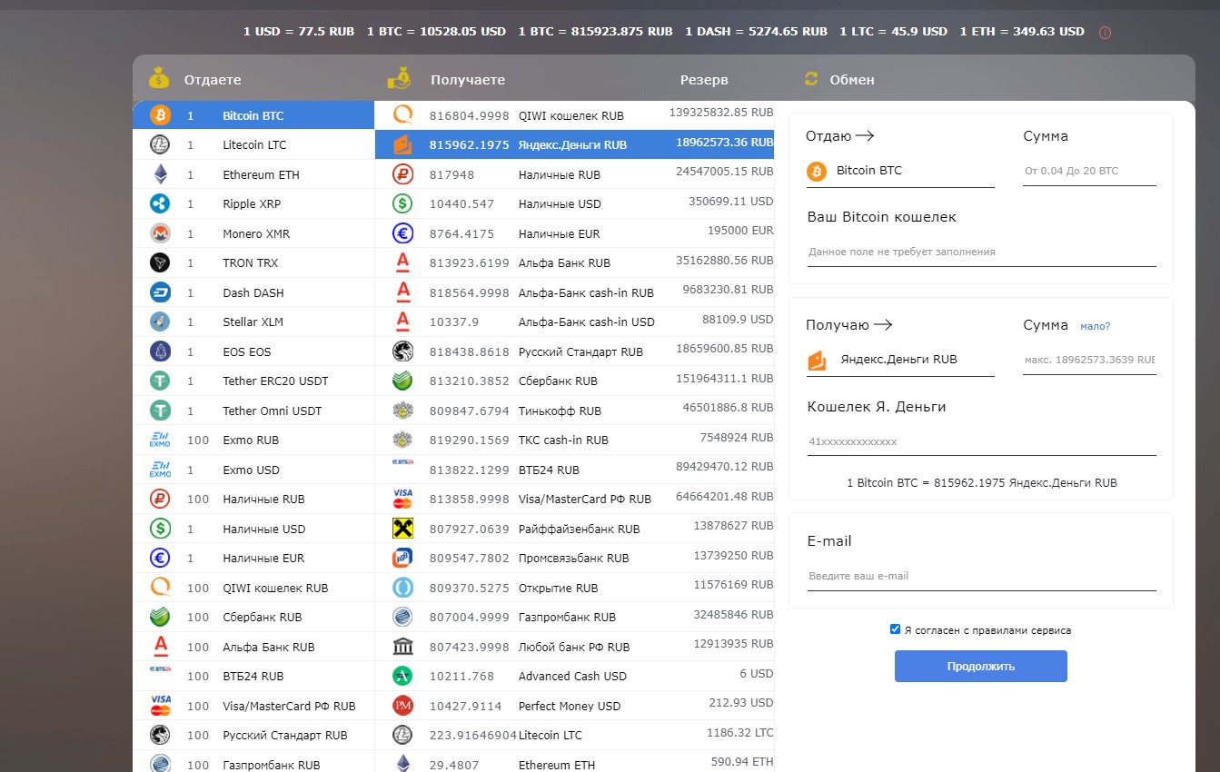Image resolution: width=1220 pixels, height=772 pixels.
Task: Click the Ваш Bitcoin кошелек field
Action: [982, 252]
